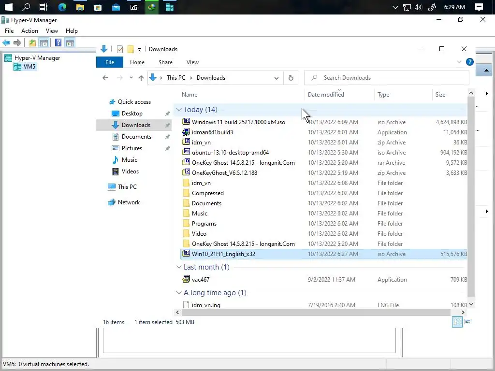Open address bar history dropdown
This screenshot has height=371, width=495.
coord(276,78)
